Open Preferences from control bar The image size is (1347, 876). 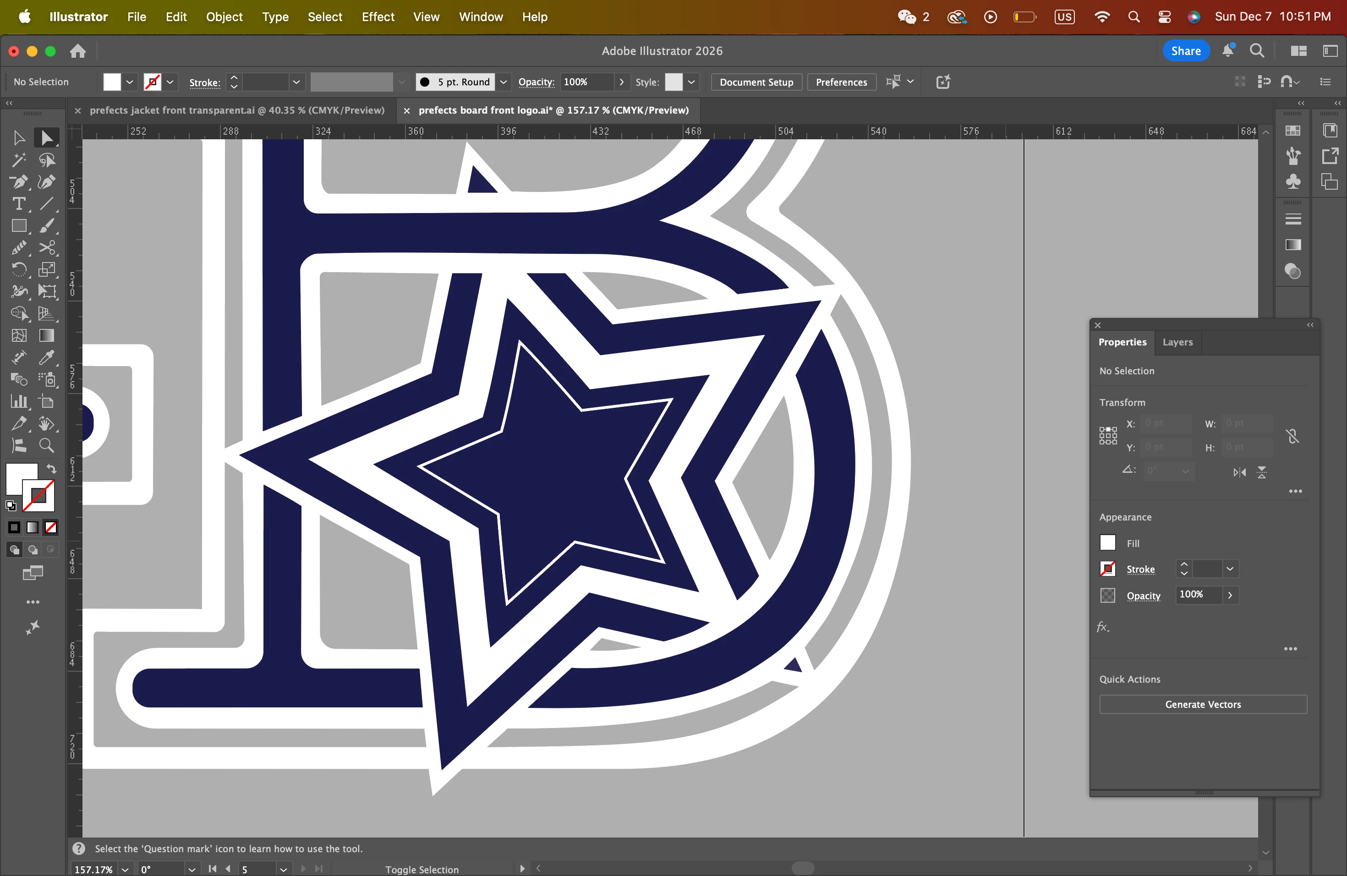(x=841, y=82)
